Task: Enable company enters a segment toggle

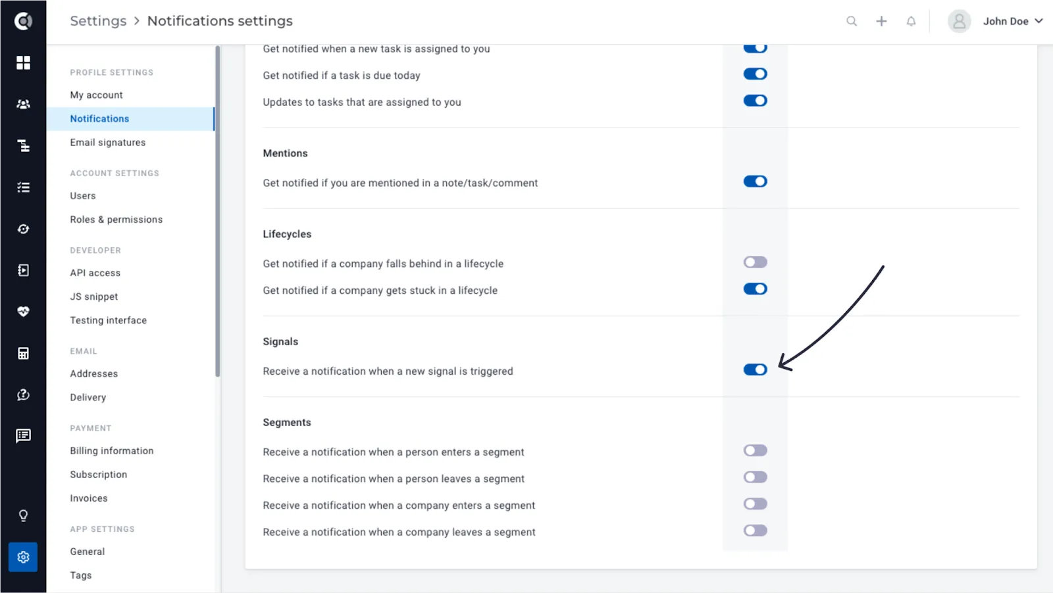Action: pos(756,504)
